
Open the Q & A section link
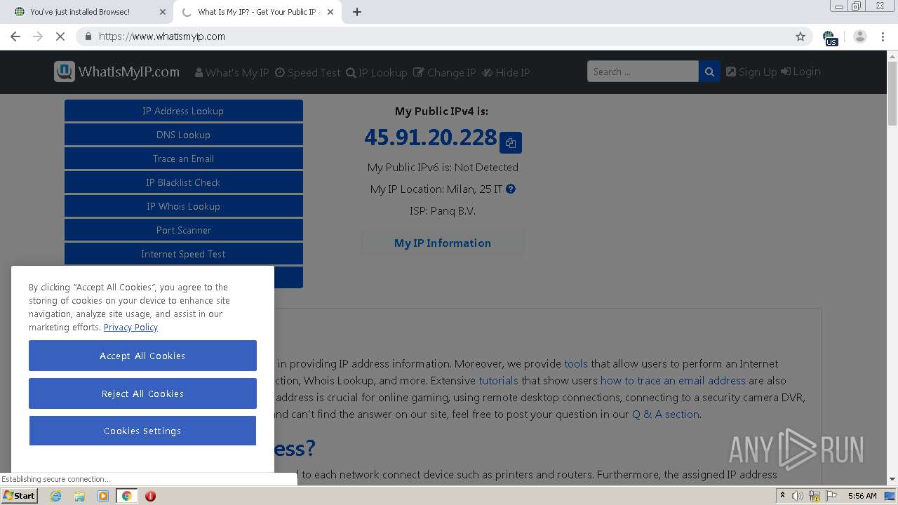(666, 414)
